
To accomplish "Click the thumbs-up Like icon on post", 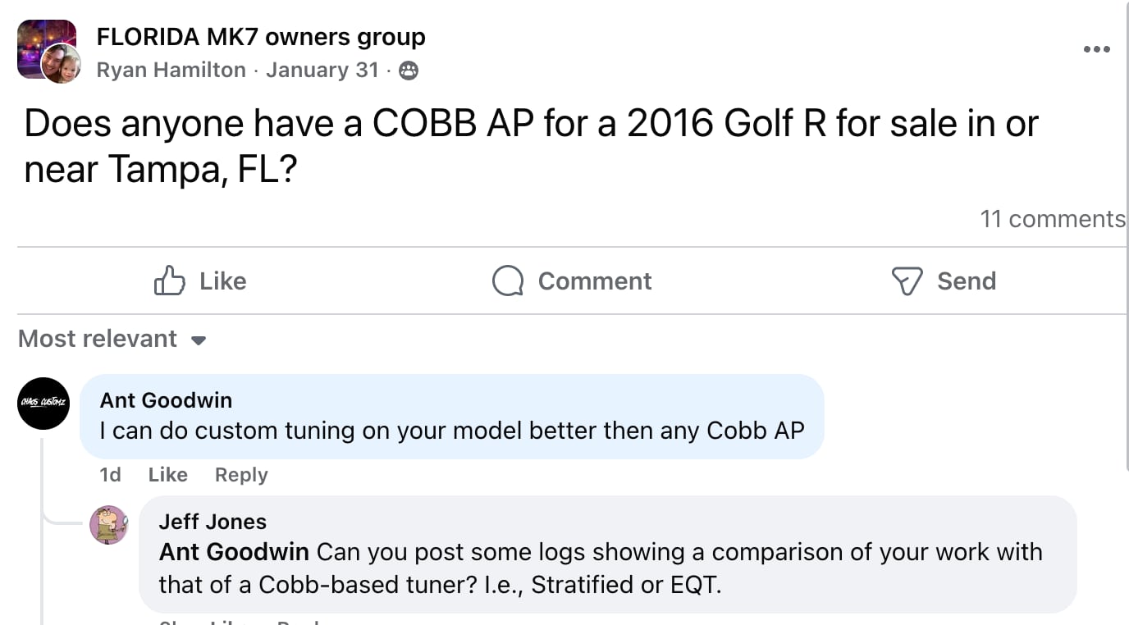I will (x=169, y=281).
